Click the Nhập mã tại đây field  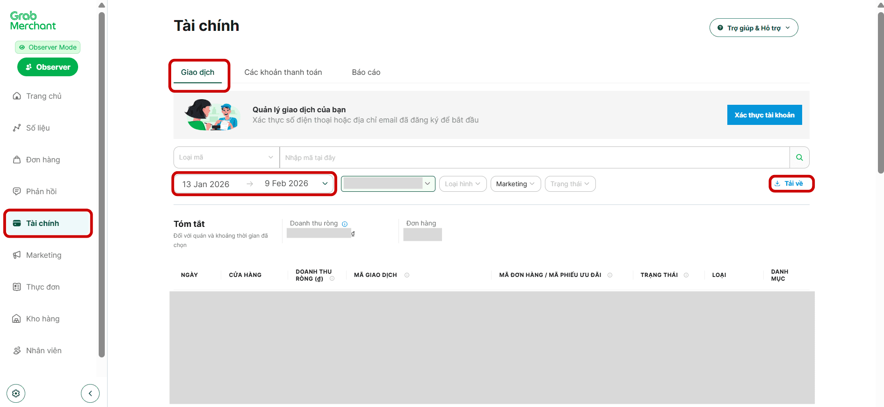533,158
